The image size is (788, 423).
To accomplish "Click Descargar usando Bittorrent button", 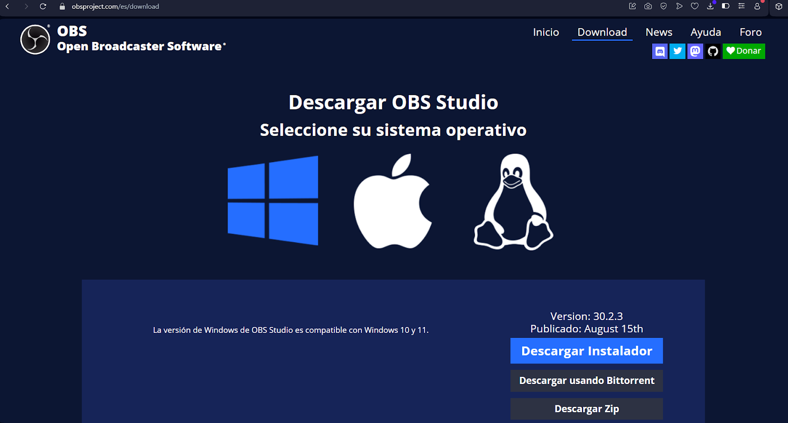I will click(587, 381).
